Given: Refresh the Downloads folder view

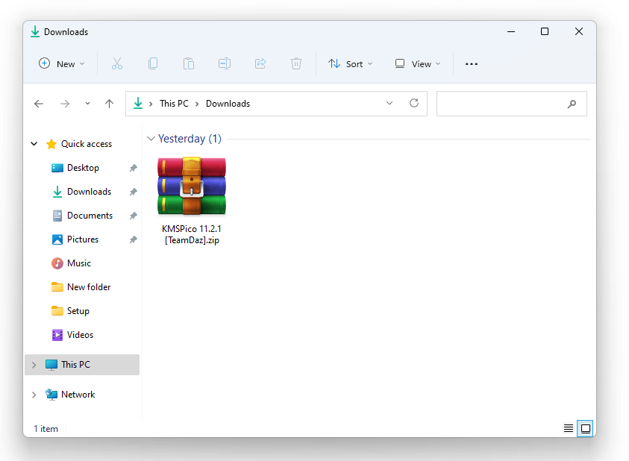Looking at the screenshot, I should click(414, 104).
